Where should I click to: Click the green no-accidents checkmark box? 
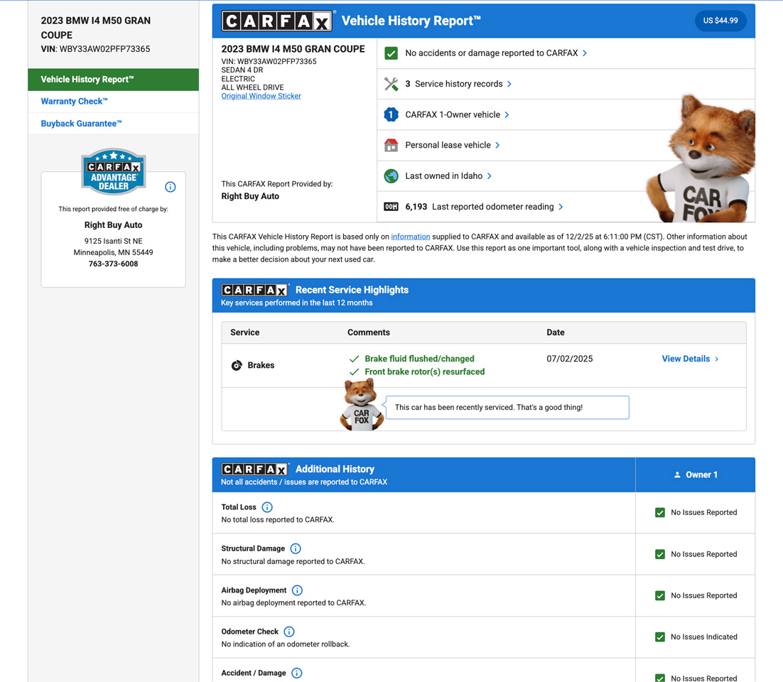coord(391,53)
